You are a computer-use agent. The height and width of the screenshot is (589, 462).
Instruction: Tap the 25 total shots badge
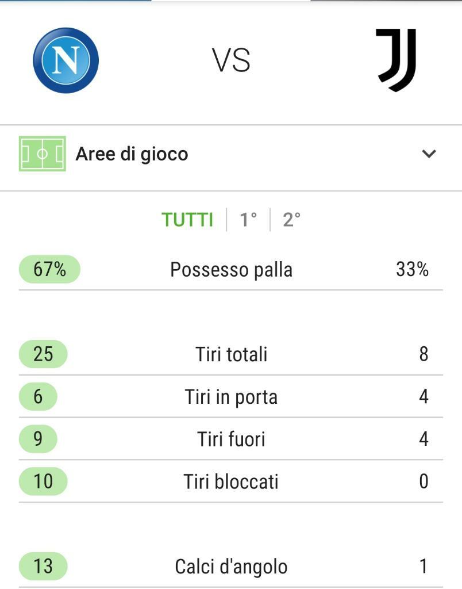click(x=43, y=354)
